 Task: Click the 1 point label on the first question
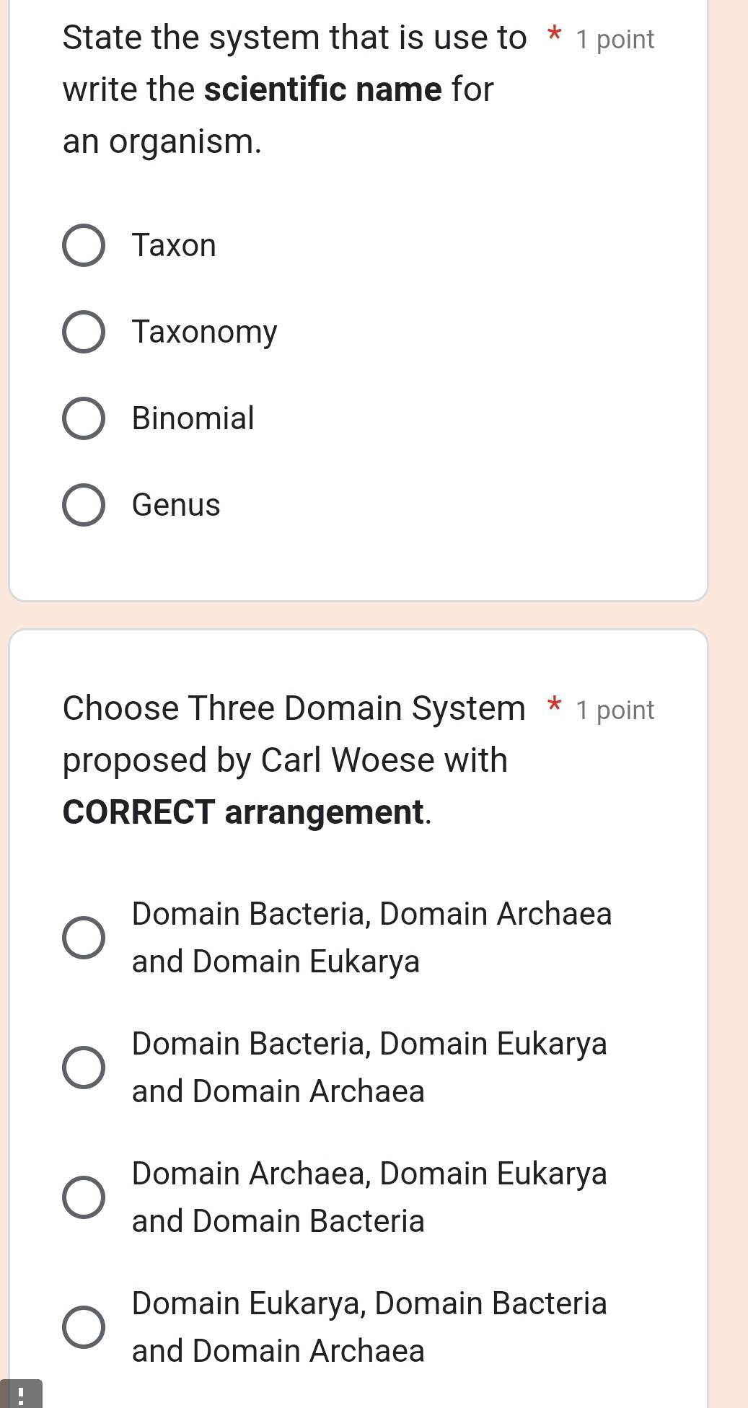coord(615,38)
